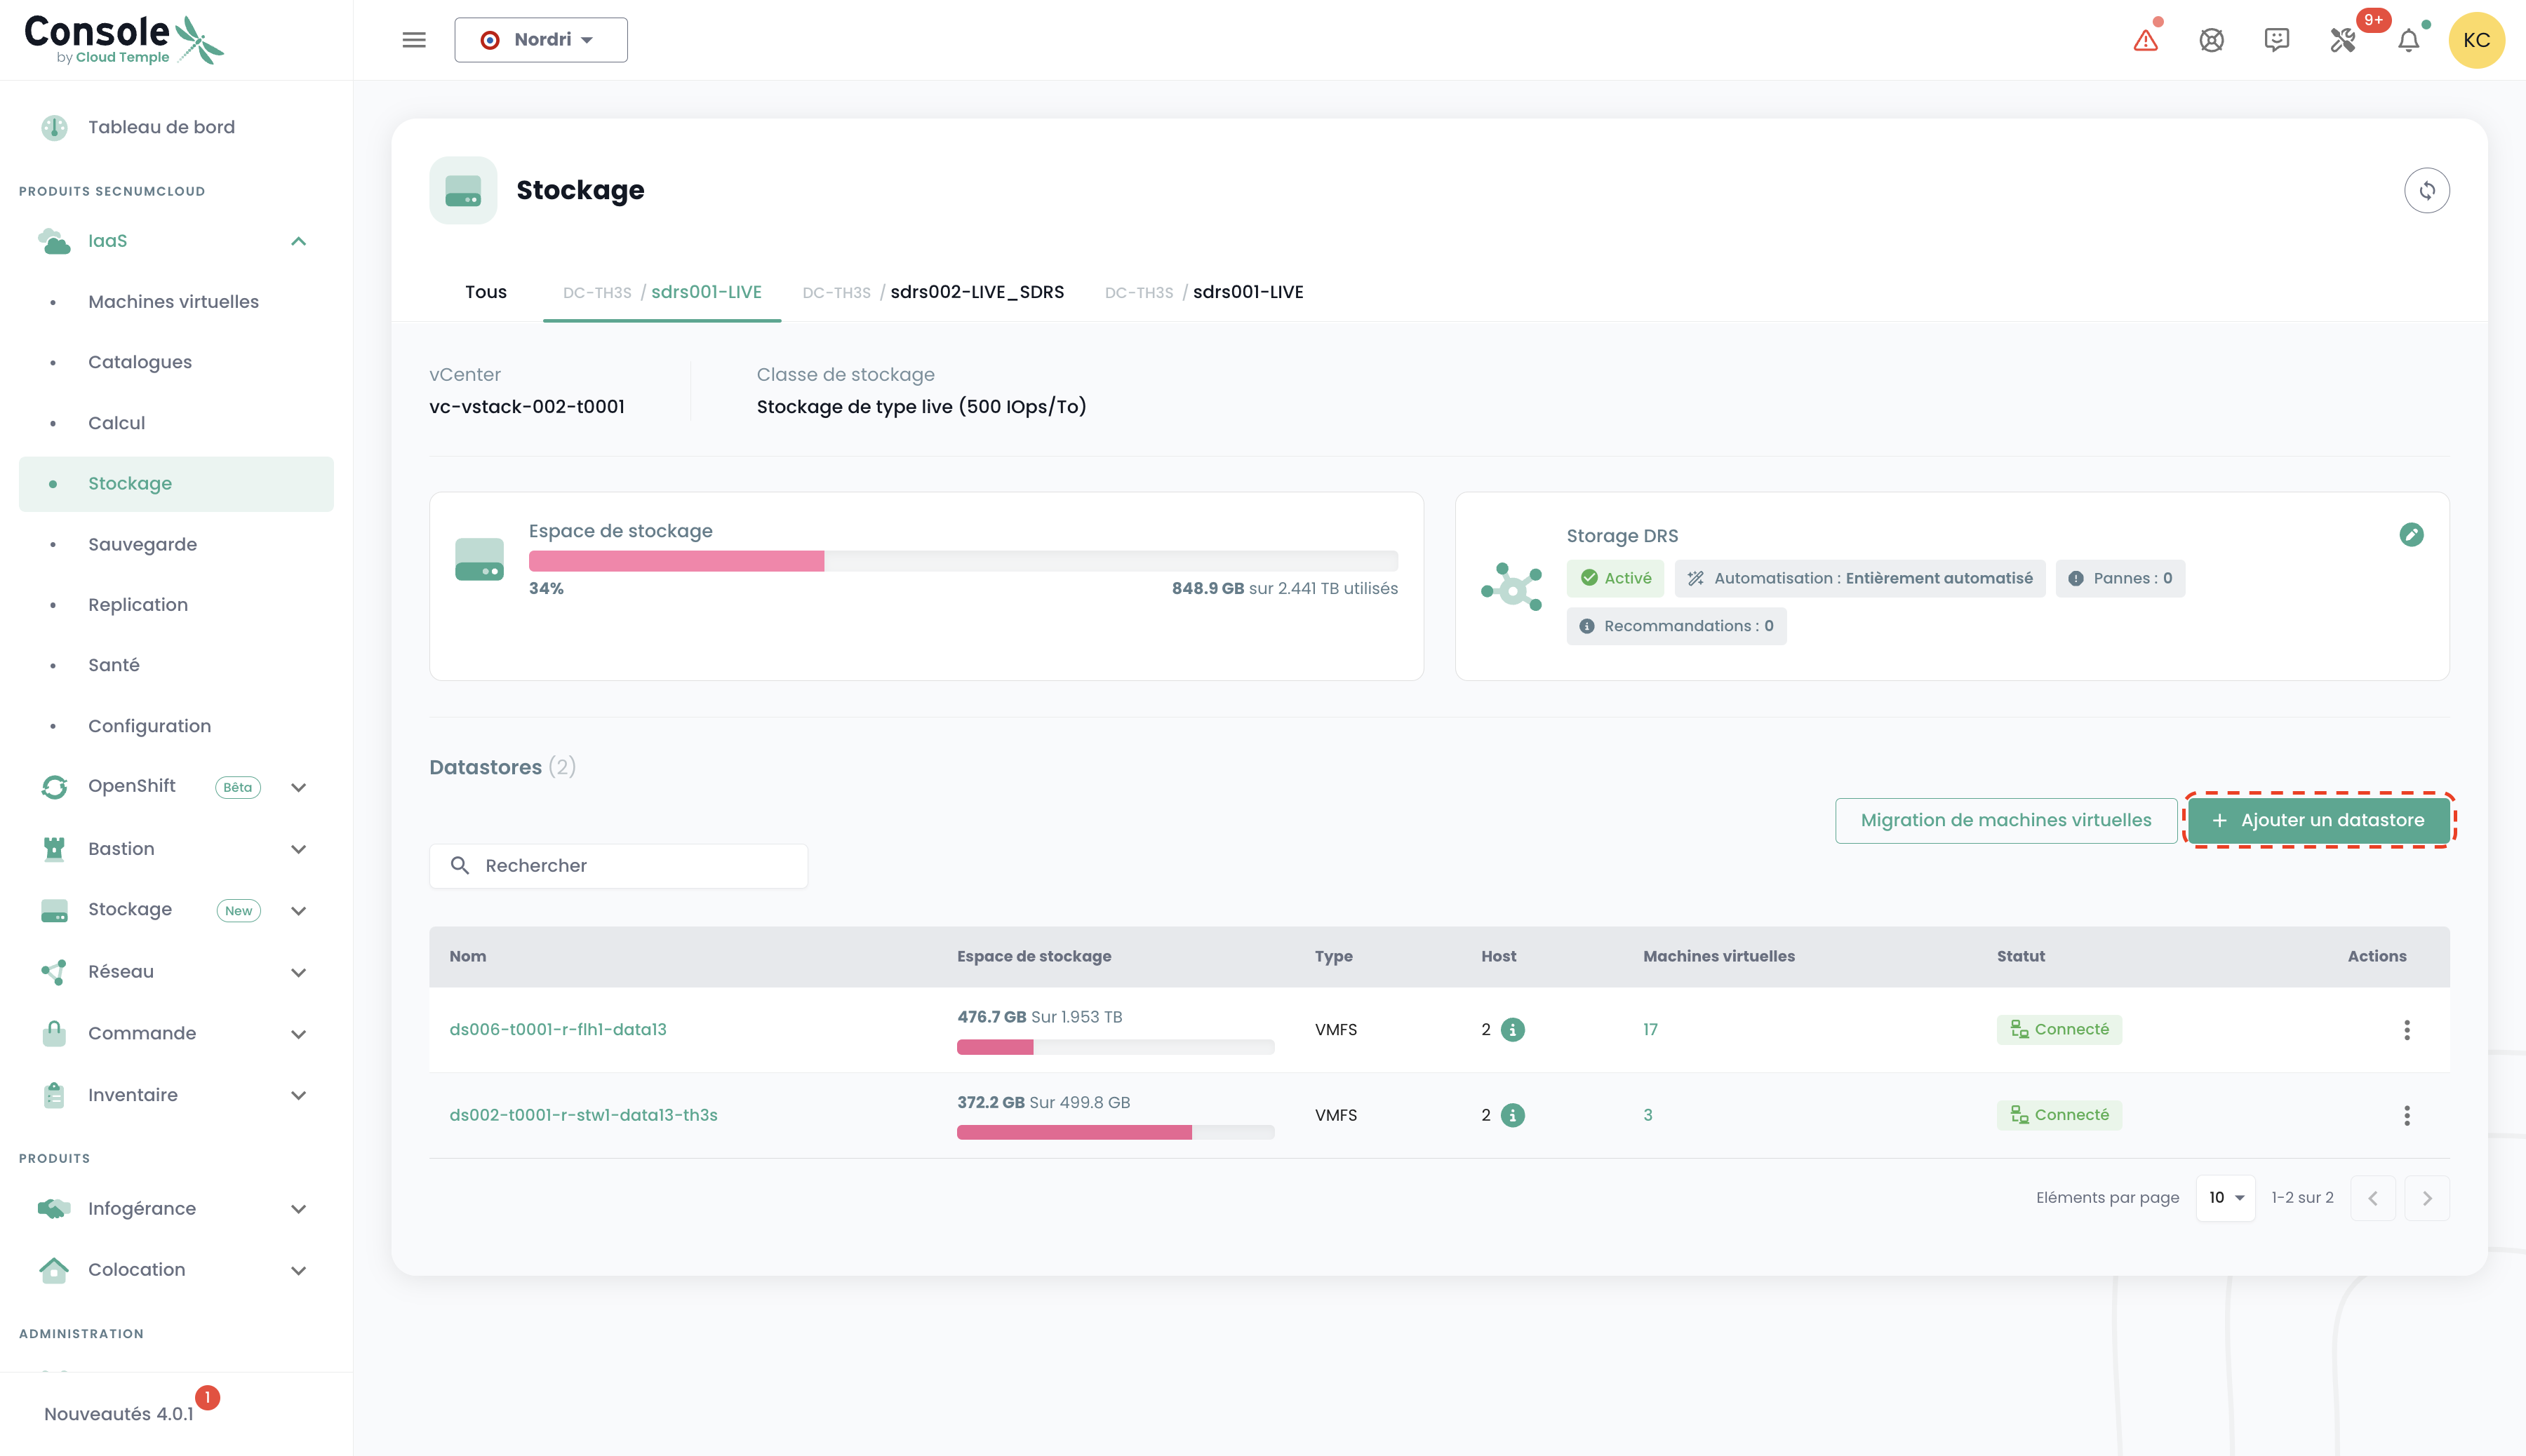Open elements per page dropdown

click(2225, 1198)
